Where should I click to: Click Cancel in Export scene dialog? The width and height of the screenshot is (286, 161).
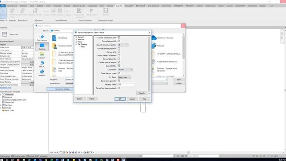tap(179, 84)
